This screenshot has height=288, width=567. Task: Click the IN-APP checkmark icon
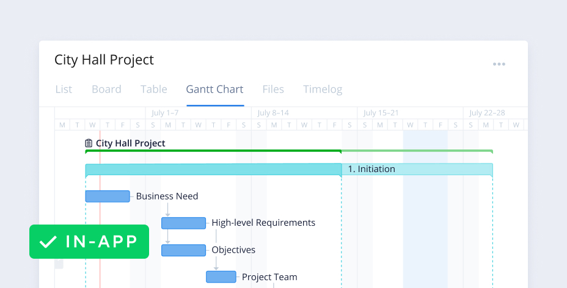click(x=48, y=242)
